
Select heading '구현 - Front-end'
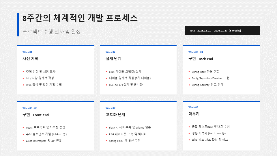pos(36,115)
